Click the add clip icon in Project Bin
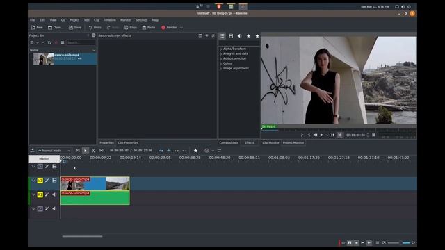 (x=32, y=43)
